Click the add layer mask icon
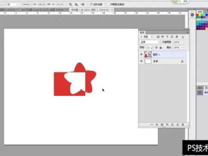The width and height of the screenshot is (208, 156). coord(162,125)
